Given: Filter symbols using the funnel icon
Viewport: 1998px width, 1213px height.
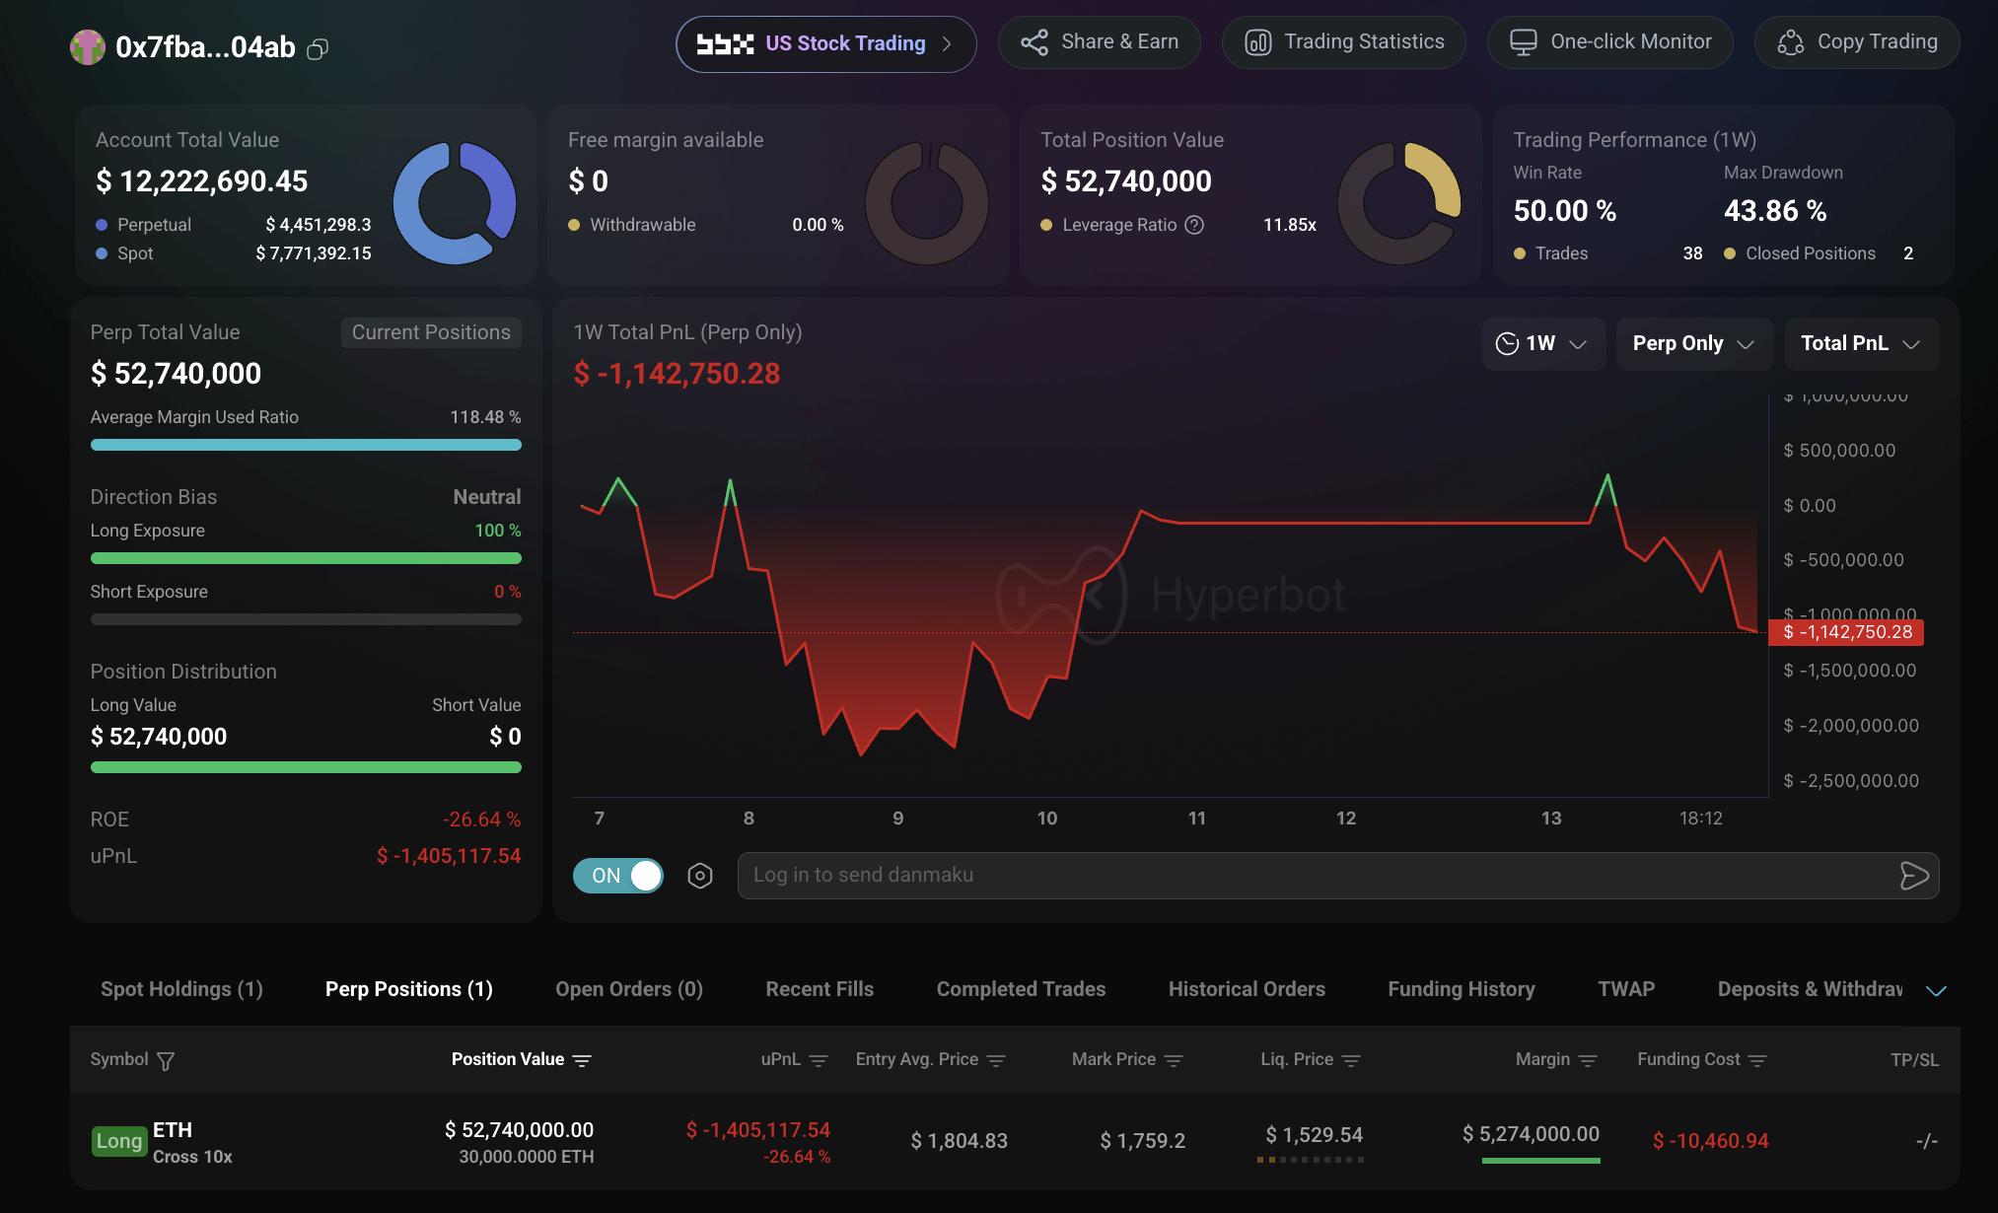Looking at the screenshot, I should tap(166, 1061).
